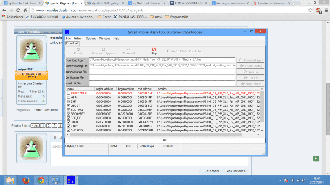
Task: Uncheck the BOOTIMG partition
Action: point(68,110)
